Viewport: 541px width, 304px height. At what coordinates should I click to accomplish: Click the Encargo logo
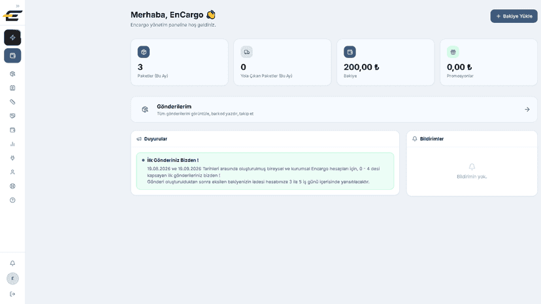coord(12,16)
